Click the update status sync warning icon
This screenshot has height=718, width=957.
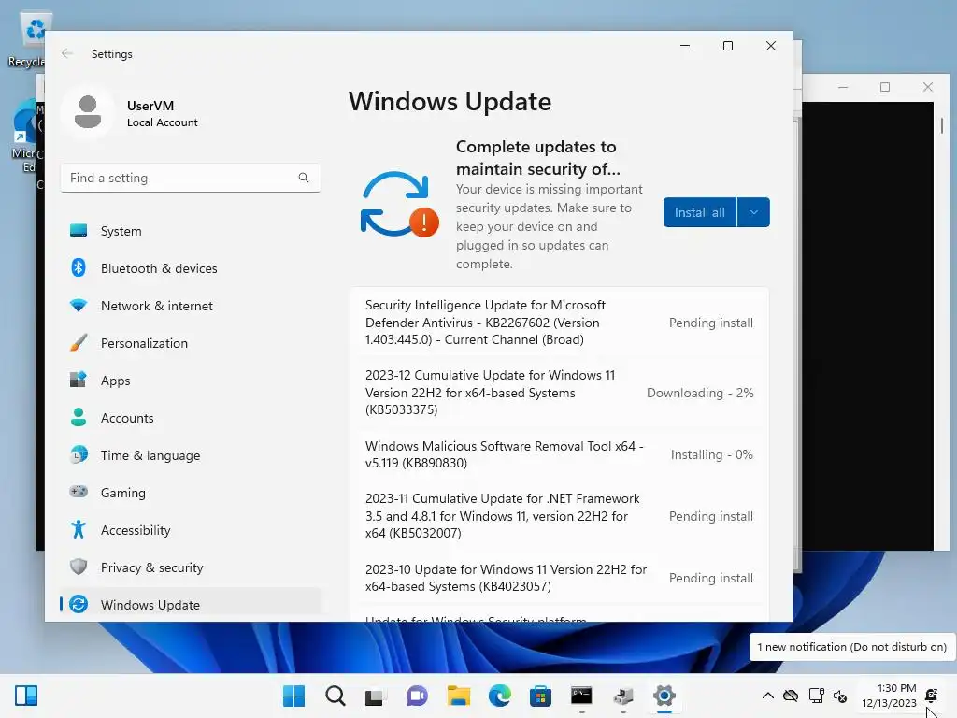(400, 205)
